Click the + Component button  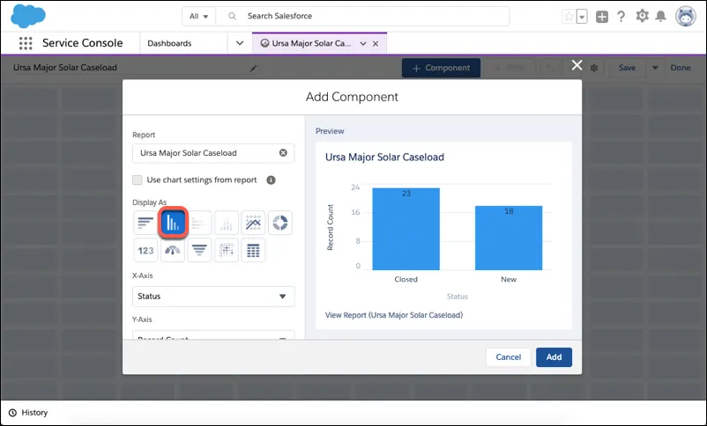441,68
